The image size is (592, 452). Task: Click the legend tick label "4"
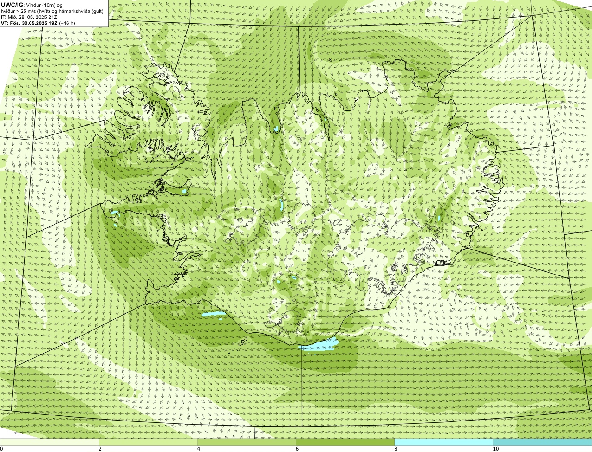tap(198, 449)
